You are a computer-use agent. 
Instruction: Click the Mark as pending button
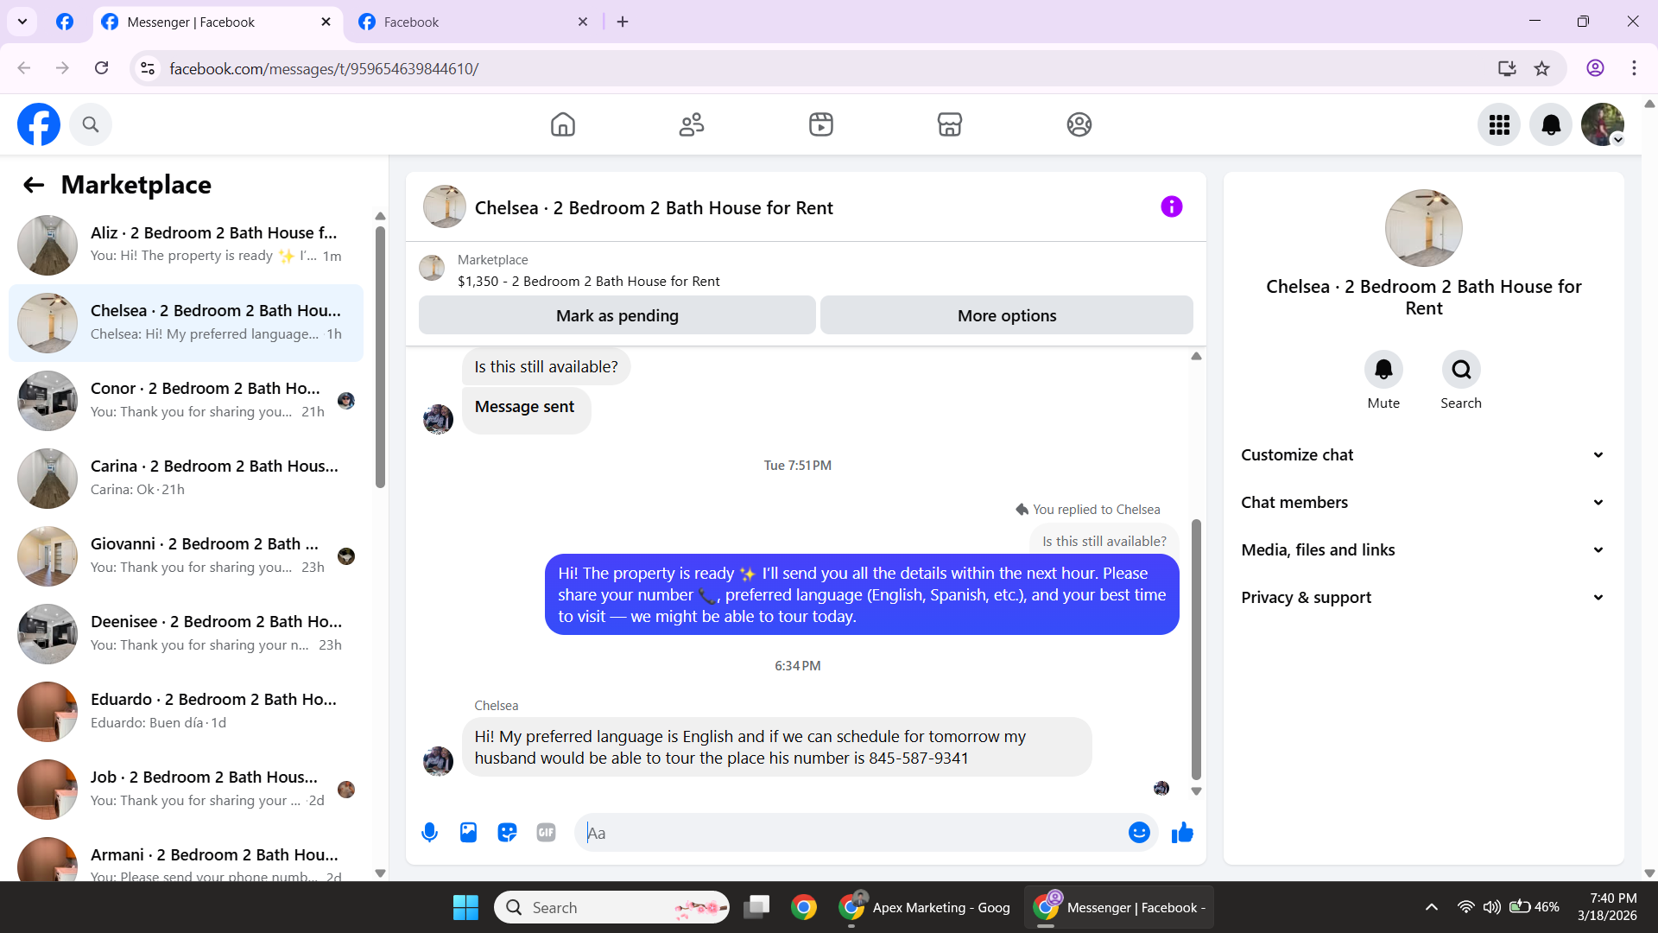617,316
